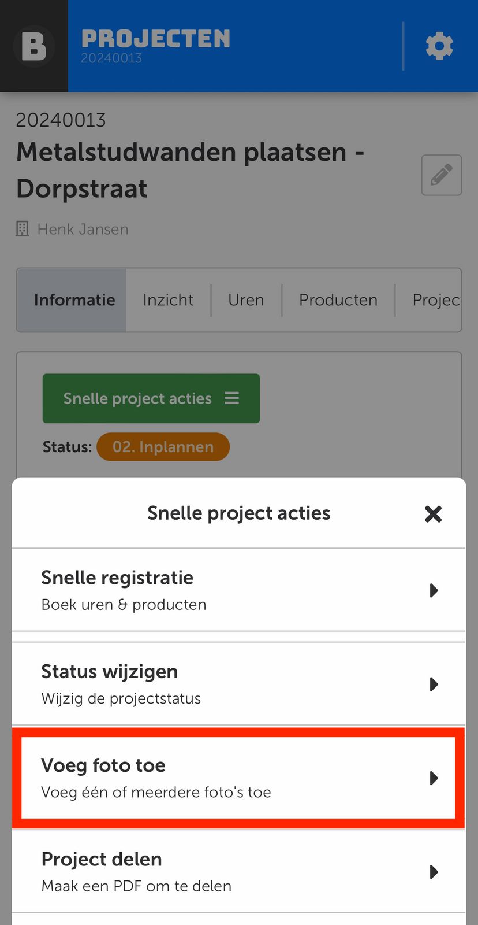Viewport: 478px width, 925px height.
Task: Close the Snelle project acties panel
Action: (433, 514)
